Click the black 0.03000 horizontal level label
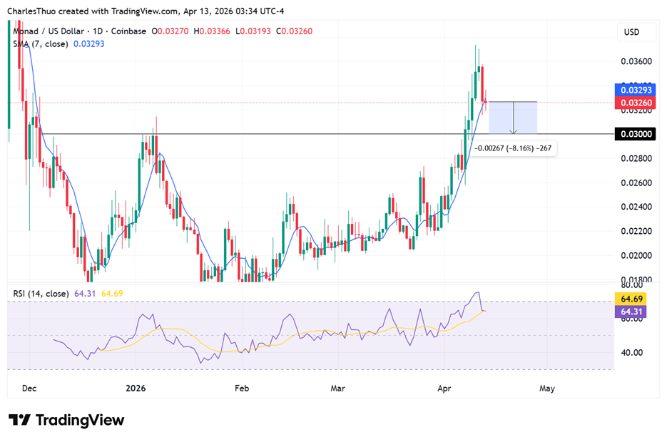Image resolution: width=667 pixels, height=442 pixels. [635, 134]
